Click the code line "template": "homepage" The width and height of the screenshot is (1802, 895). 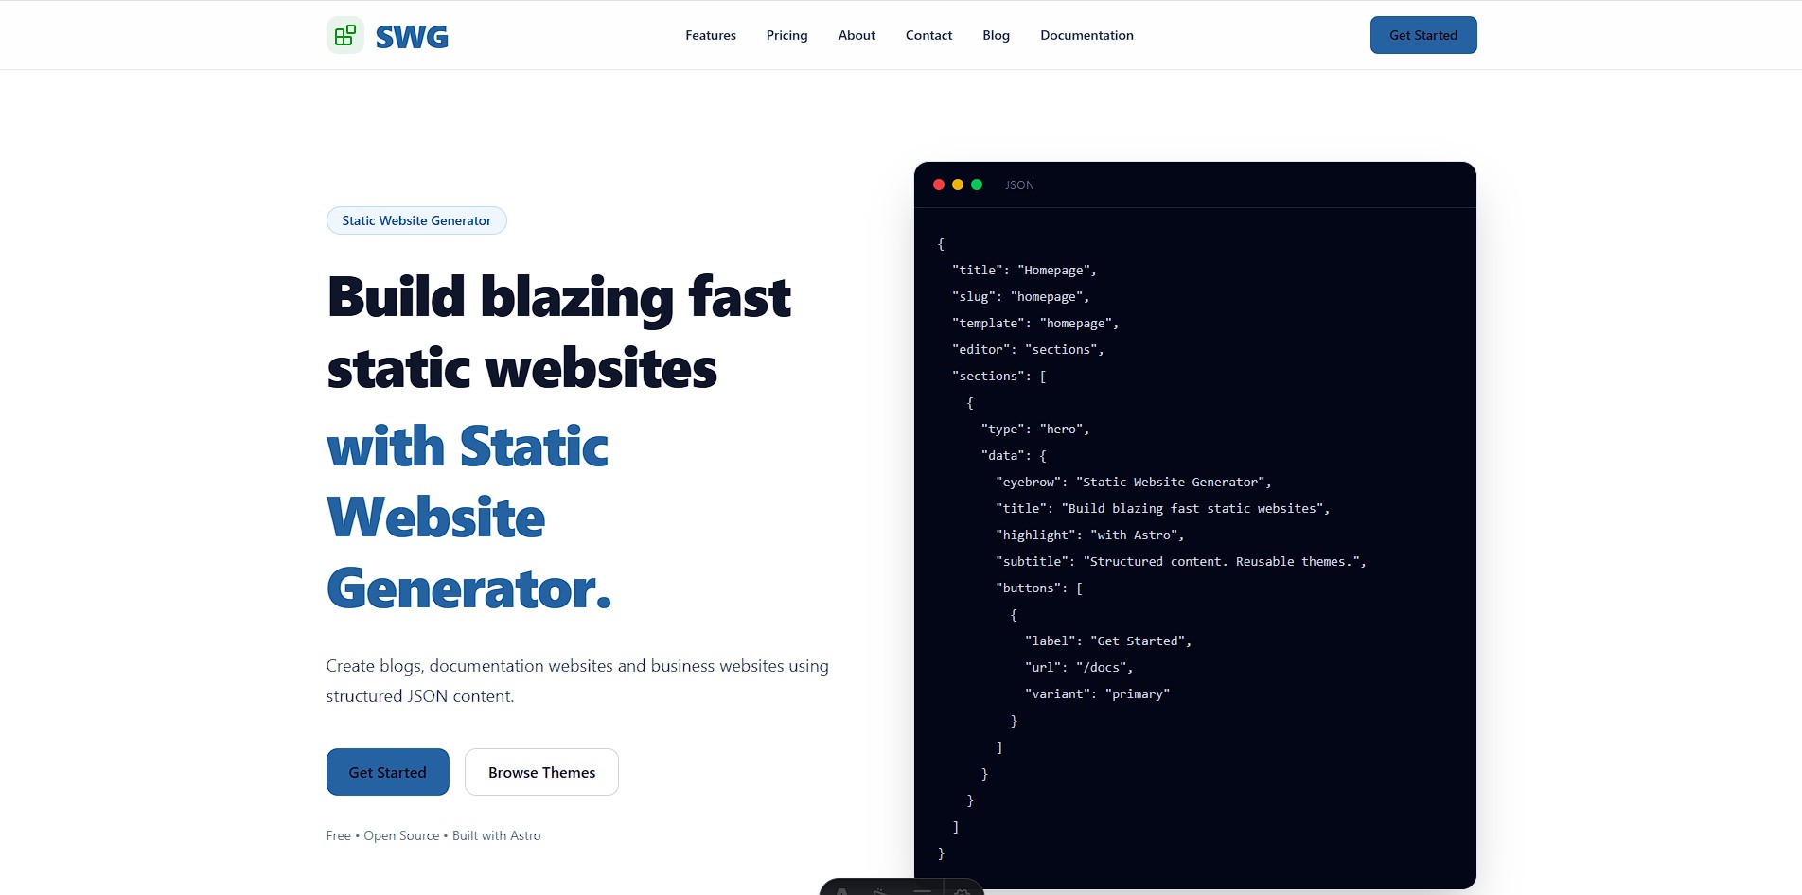point(1035,323)
